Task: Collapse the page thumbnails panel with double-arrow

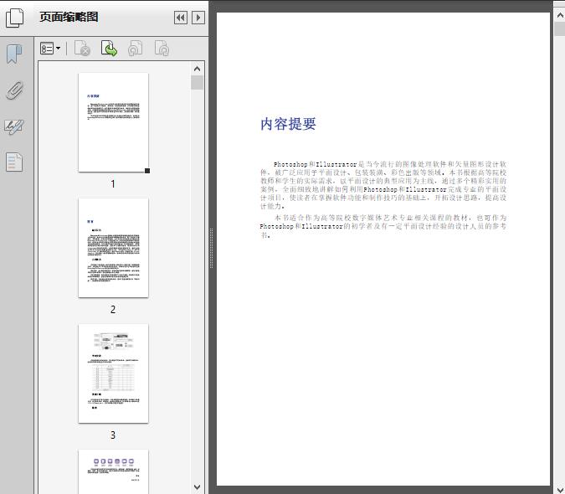Action: [181, 18]
